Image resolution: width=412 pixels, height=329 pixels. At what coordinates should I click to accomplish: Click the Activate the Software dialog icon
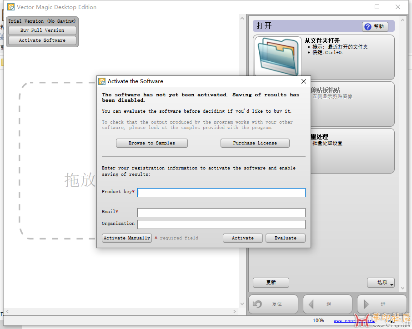(102, 81)
